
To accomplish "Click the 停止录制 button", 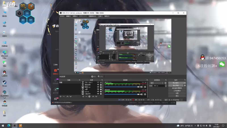I will click(x=176, y=86).
